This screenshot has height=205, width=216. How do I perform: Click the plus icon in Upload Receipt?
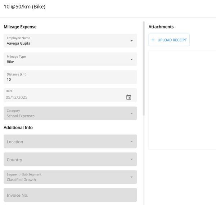(x=153, y=40)
